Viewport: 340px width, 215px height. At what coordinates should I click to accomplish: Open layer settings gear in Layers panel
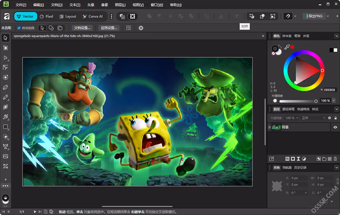[x=330, y=118]
